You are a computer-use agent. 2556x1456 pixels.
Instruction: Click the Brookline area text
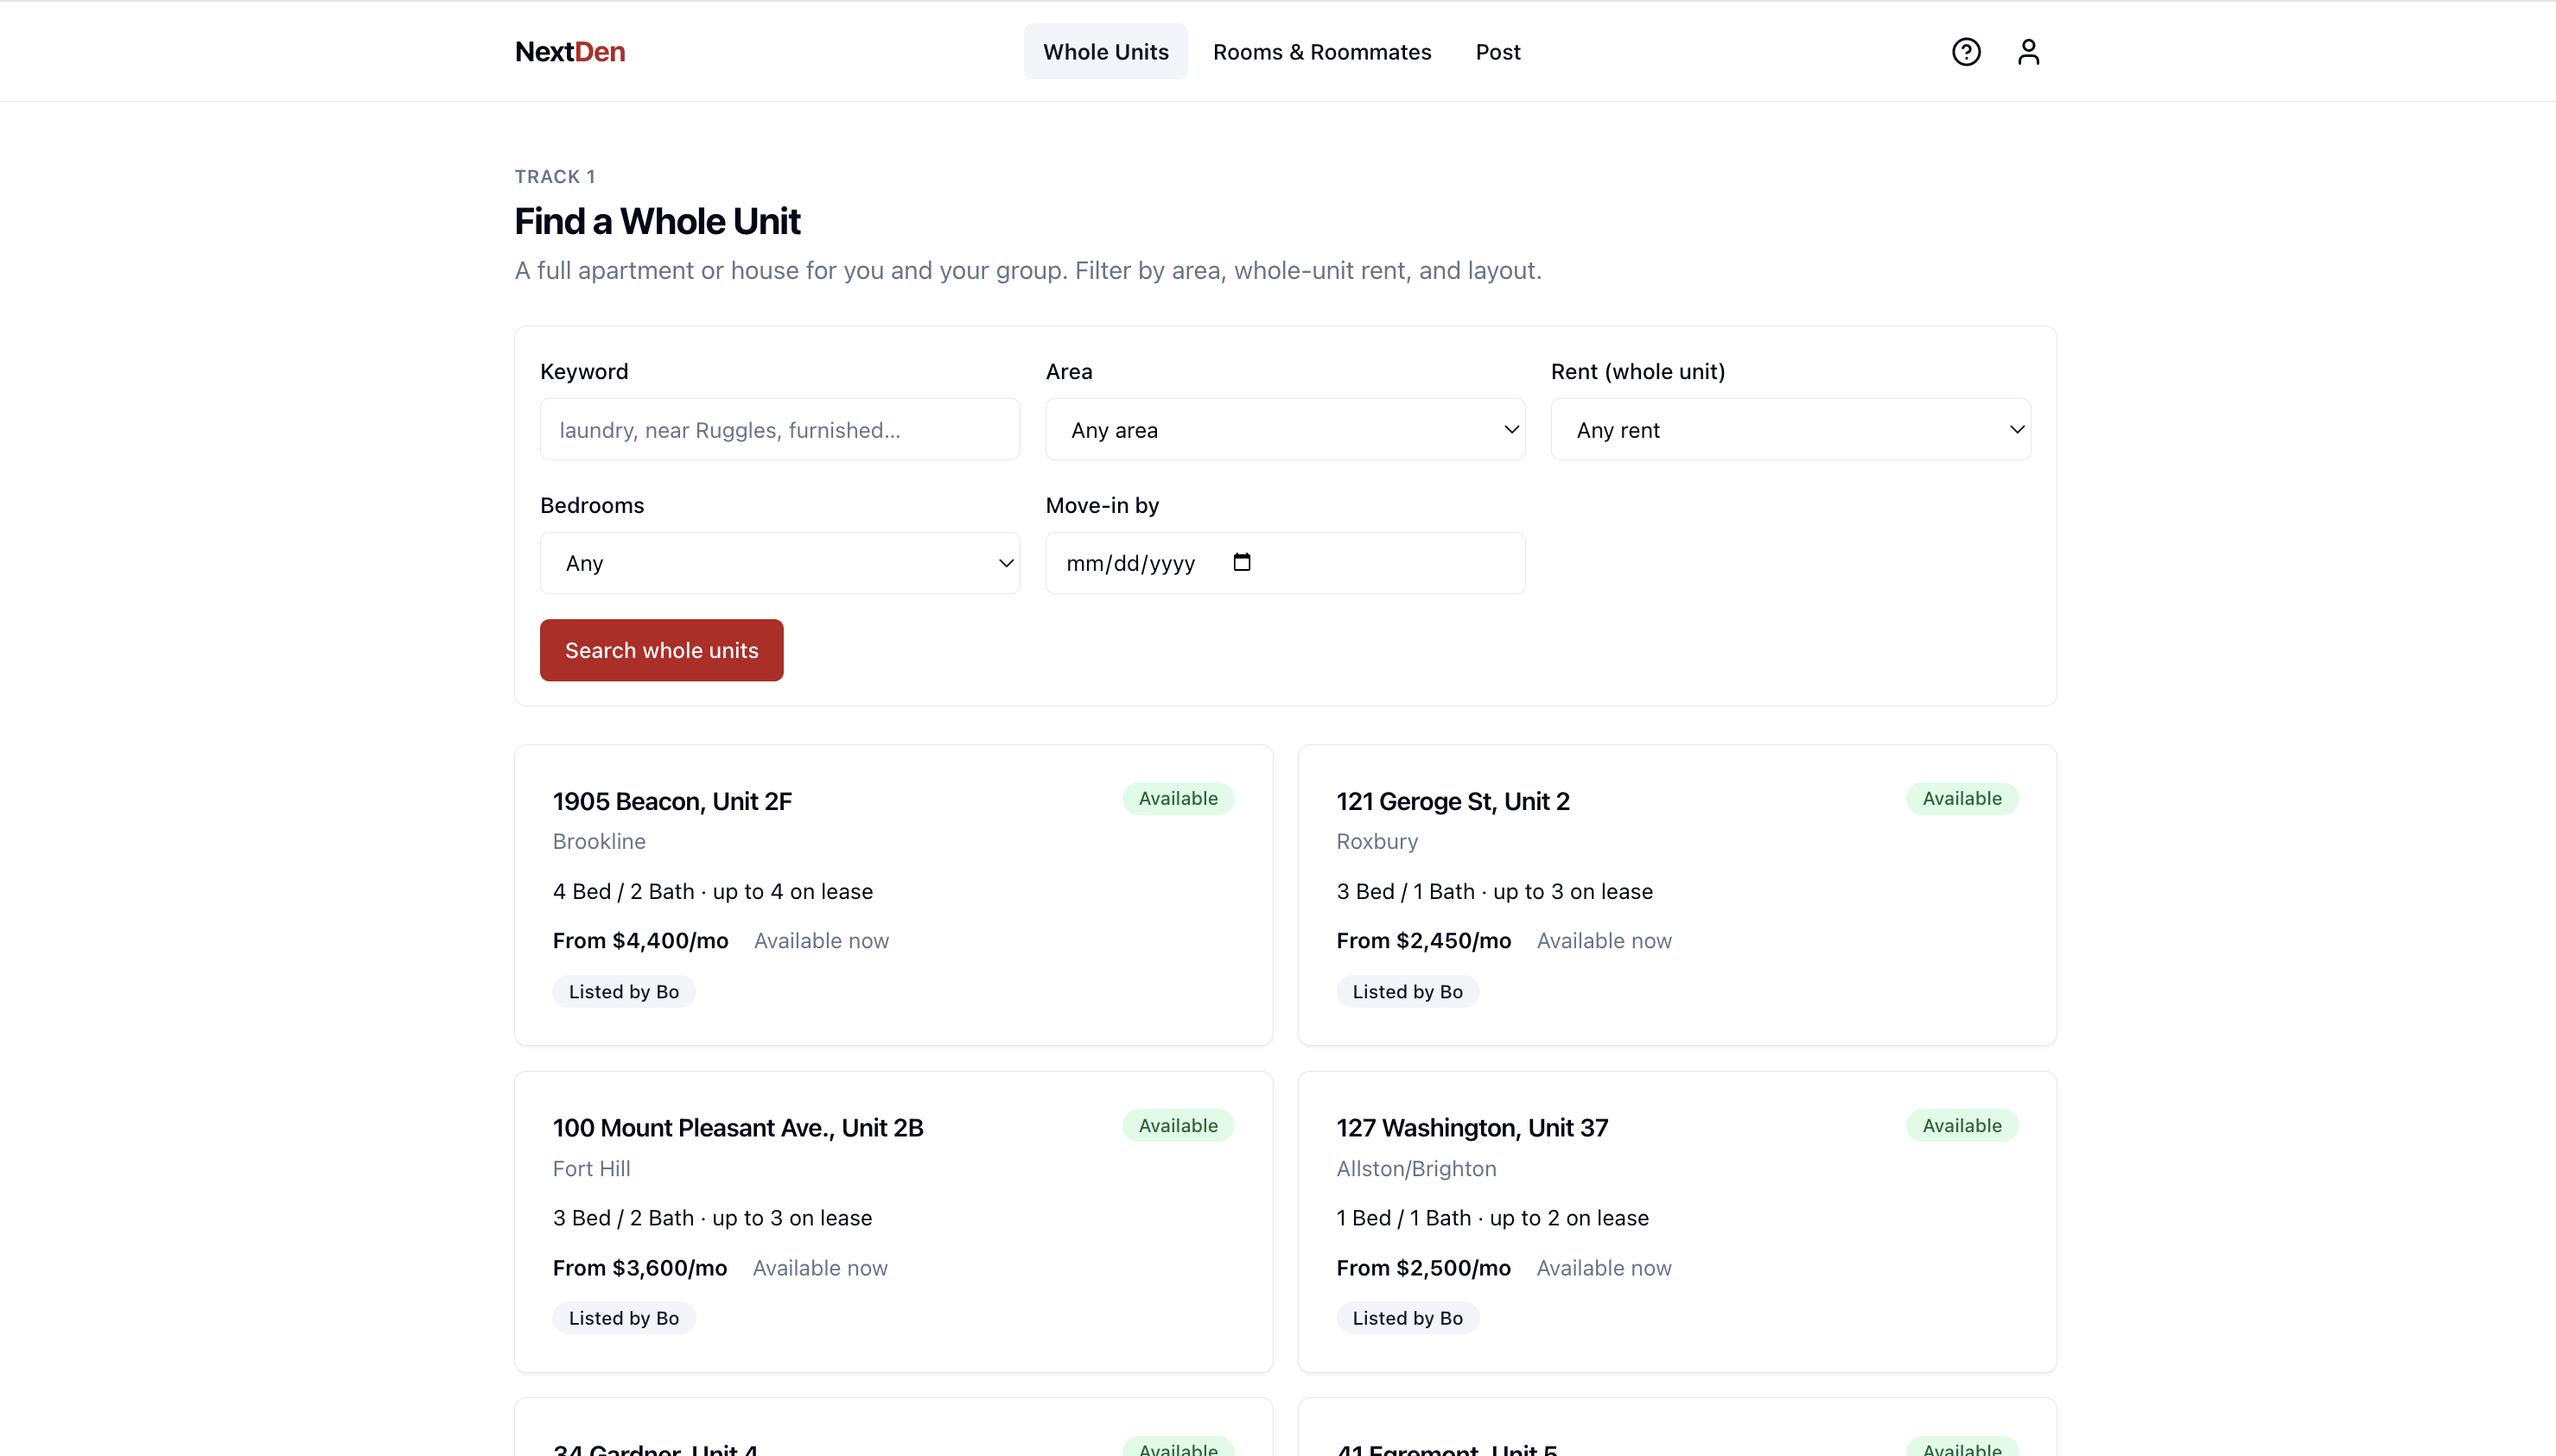coord(598,842)
